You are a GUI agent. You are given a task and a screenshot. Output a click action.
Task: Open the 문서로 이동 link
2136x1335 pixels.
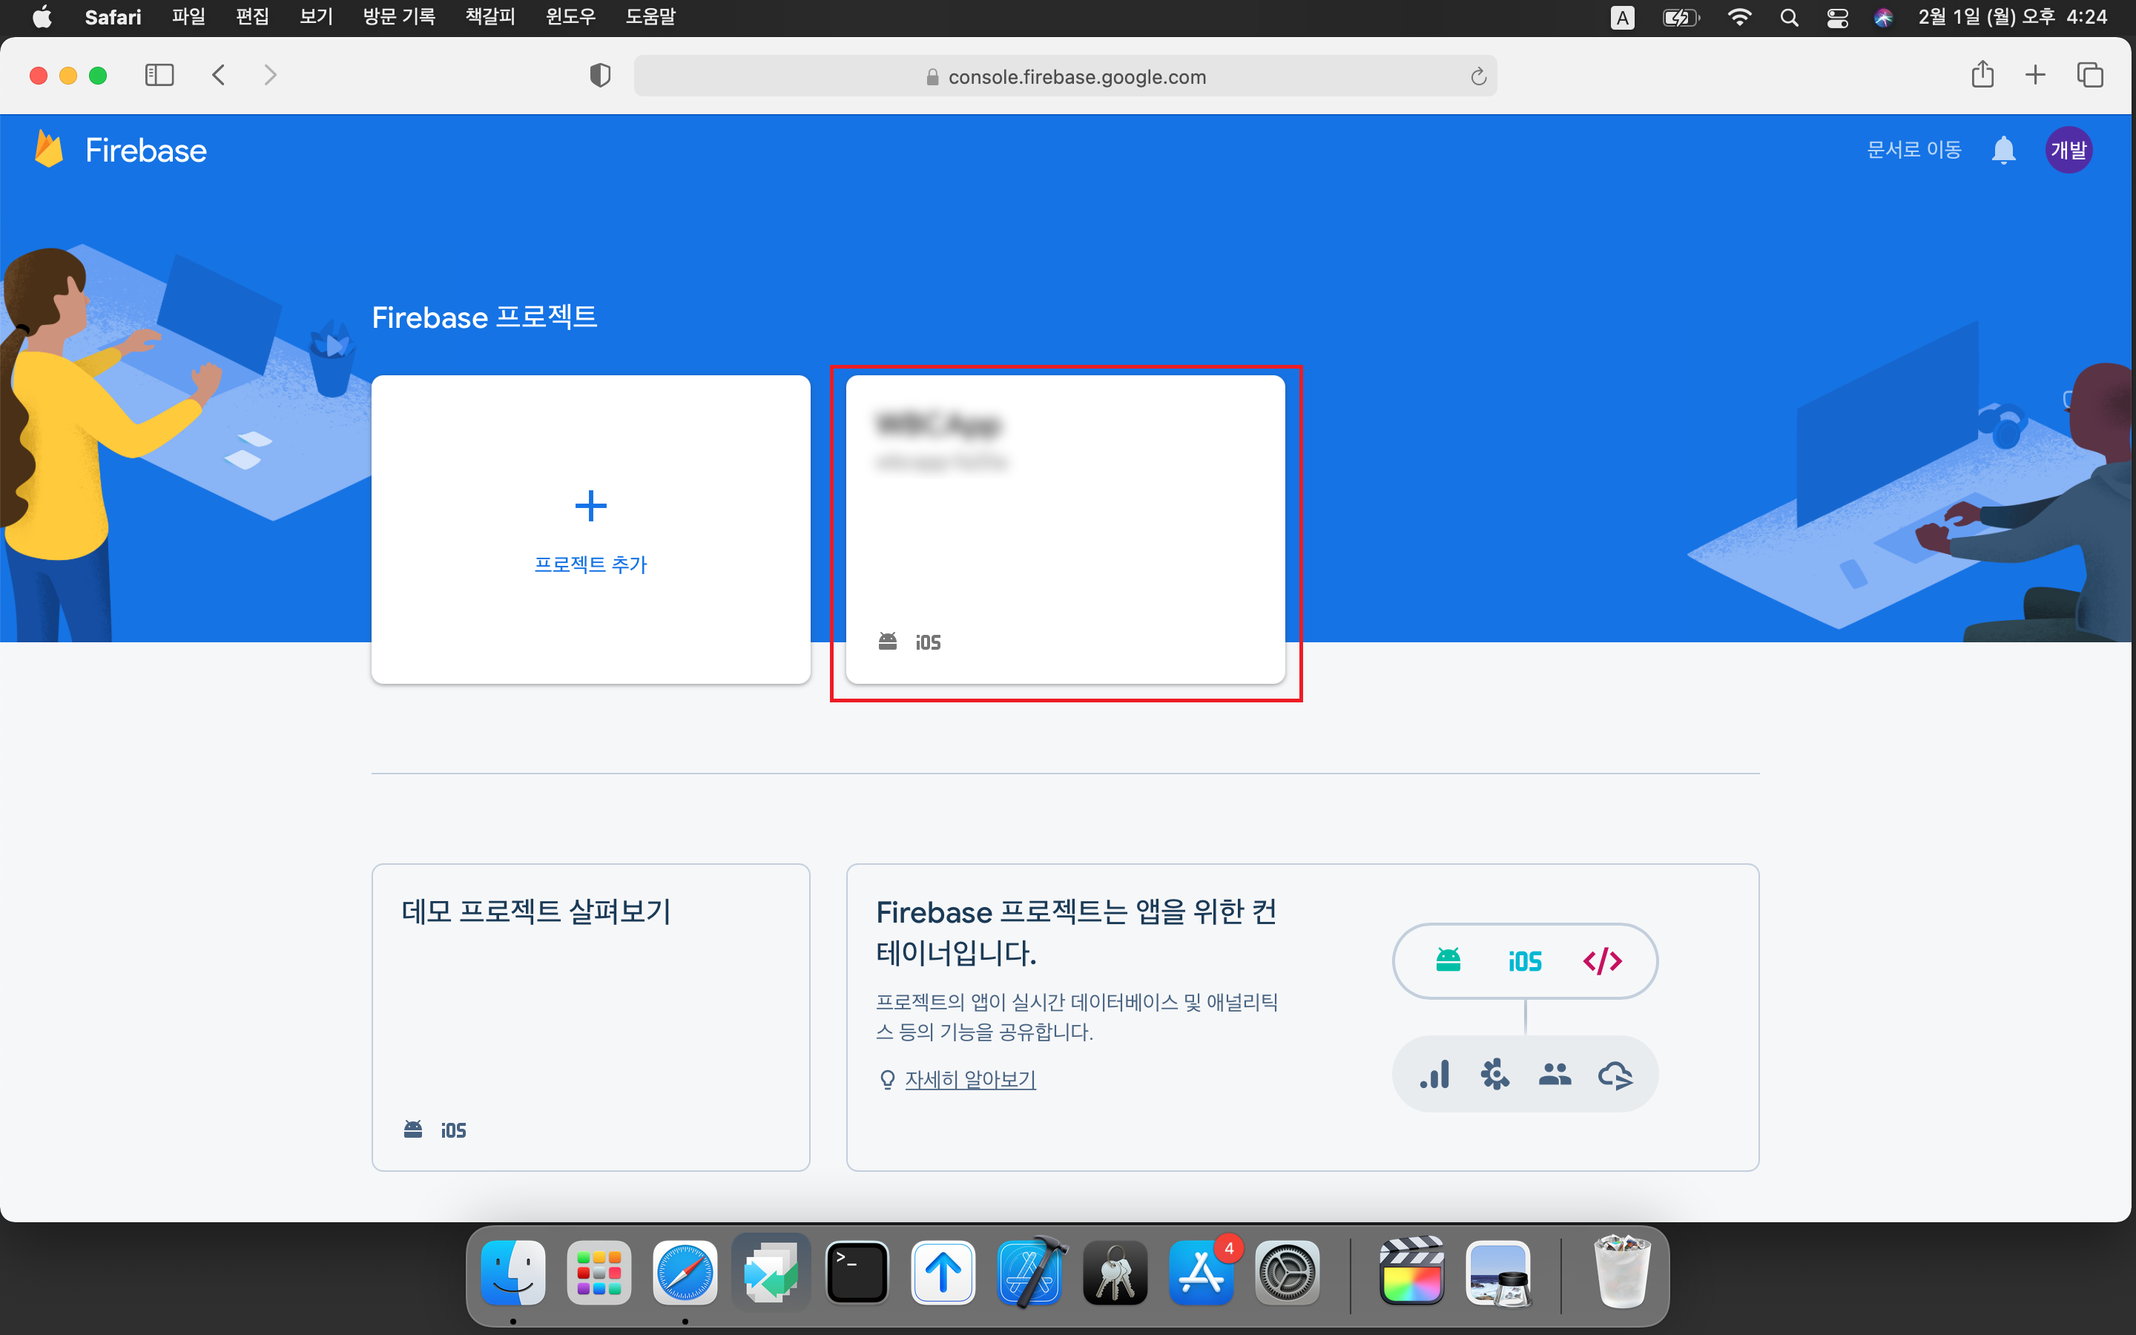click(x=1913, y=150)
